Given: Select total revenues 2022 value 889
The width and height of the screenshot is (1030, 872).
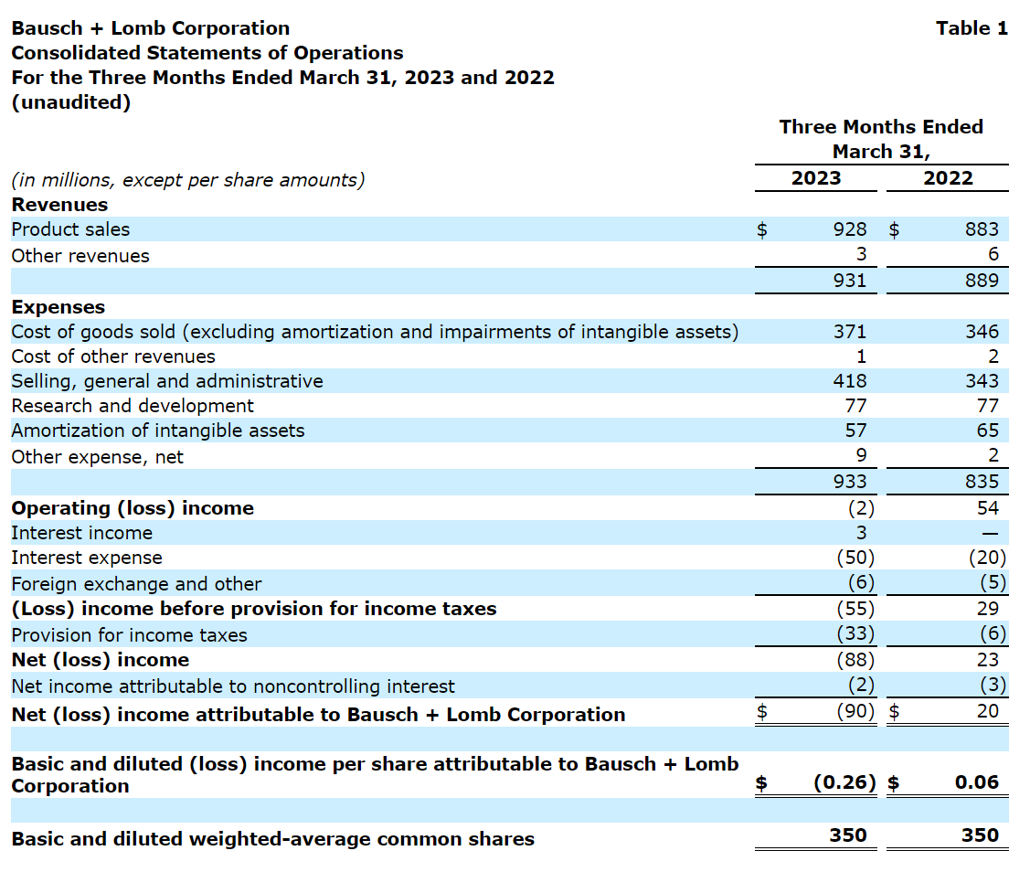Looking at the screenshot, I should click(x=982, y=281).
